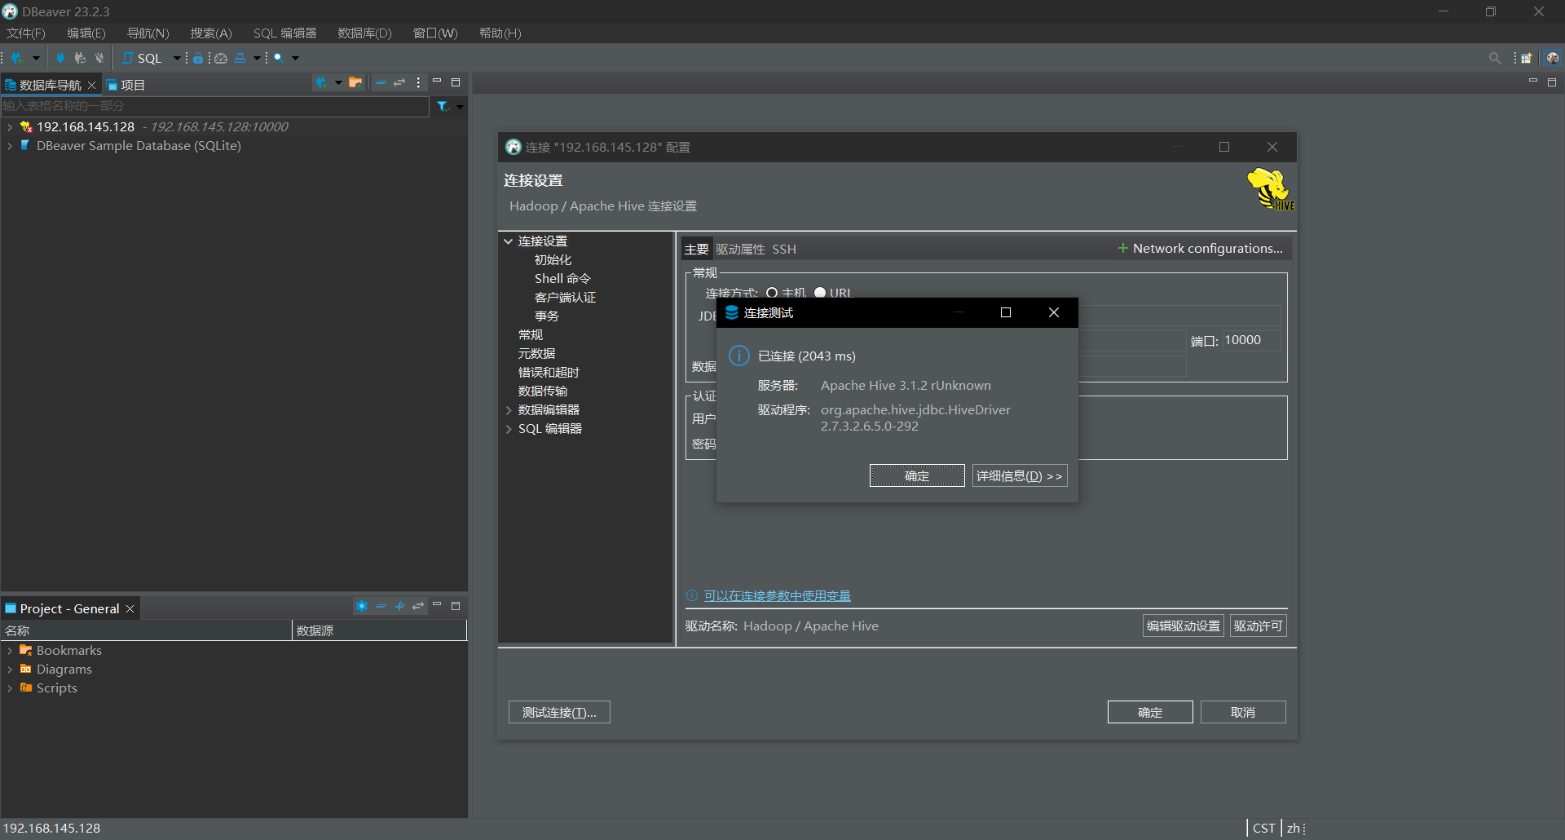Switch to SSH tab in connection settings
The height and width of the screenshot is (840, 1565).
coord(784,250)
